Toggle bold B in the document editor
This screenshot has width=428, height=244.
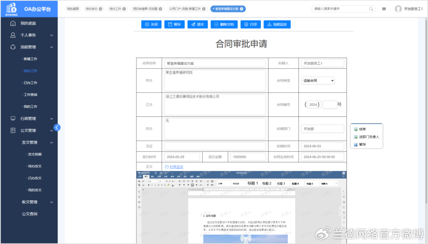point(148,185)
